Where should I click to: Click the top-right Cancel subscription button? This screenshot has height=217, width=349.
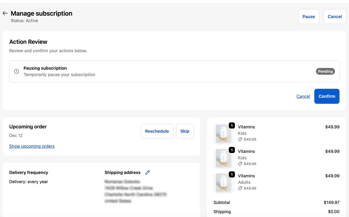pos(335,17)
